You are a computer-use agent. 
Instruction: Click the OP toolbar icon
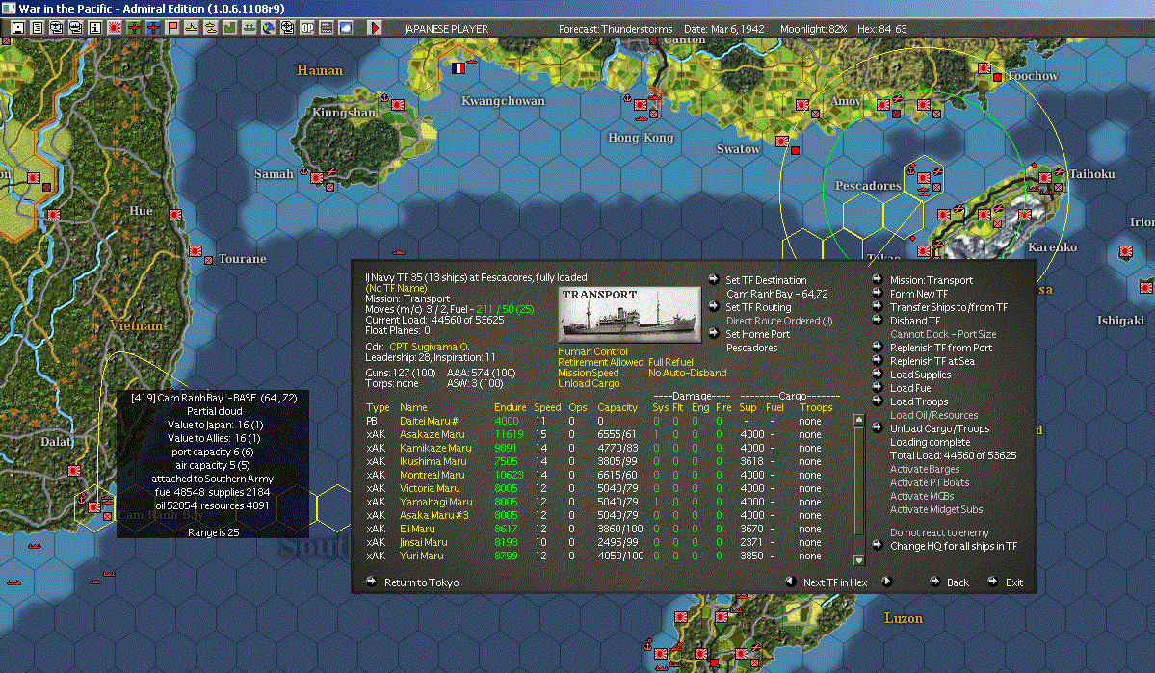tap(307, 28)
